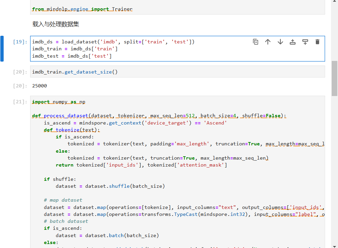Click the 'from mindnlp.engine import Trainer' line
Viewport: 338px width, 248px height.
pos(82,9)
